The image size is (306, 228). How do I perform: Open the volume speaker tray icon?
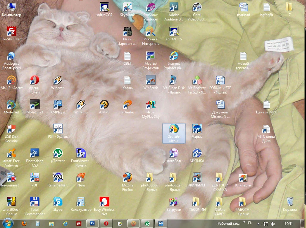coord(273,224)
